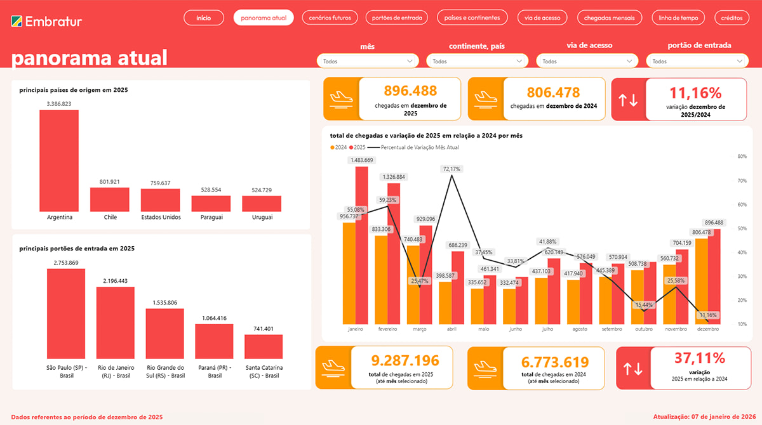Click airplane icon beside December 2024 arrivals
The width and height of the screenshot is (762, 425).
[486, 99]
